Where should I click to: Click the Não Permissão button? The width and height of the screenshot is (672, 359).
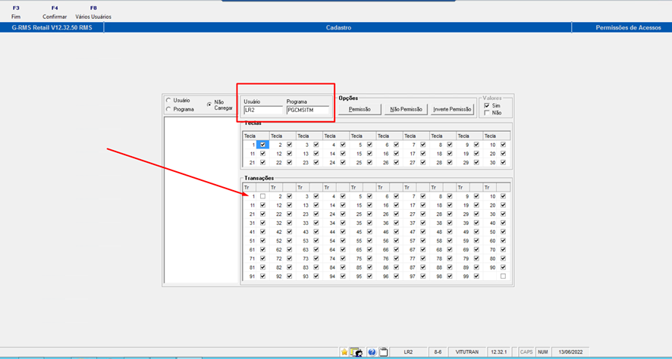coord(406,110)
